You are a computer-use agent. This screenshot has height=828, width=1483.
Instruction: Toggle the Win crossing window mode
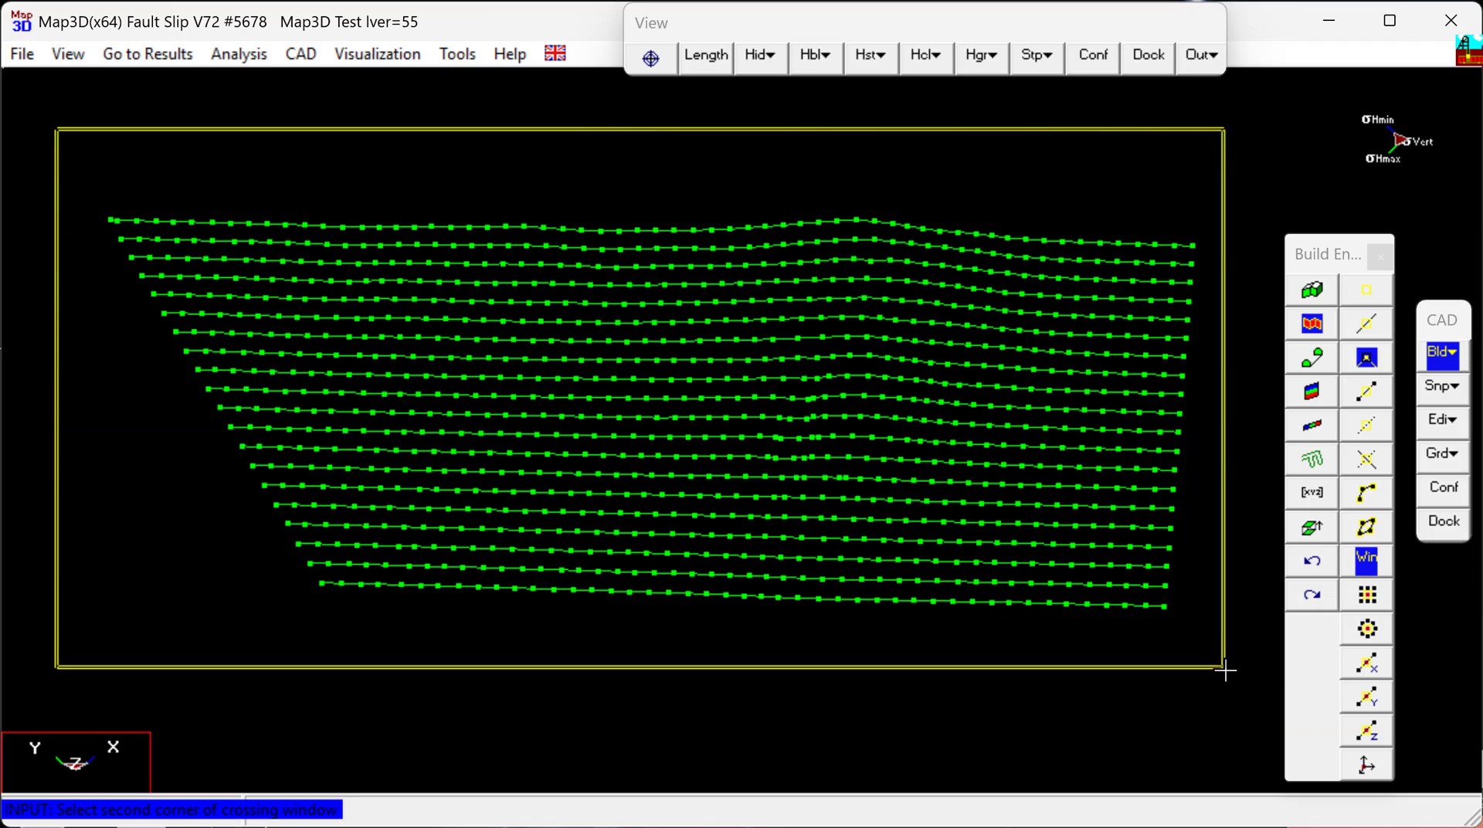click(x=1366, y=560)
